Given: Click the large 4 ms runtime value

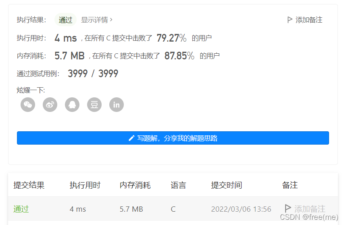Looking at the screenshot, I should tap(66, 38).
